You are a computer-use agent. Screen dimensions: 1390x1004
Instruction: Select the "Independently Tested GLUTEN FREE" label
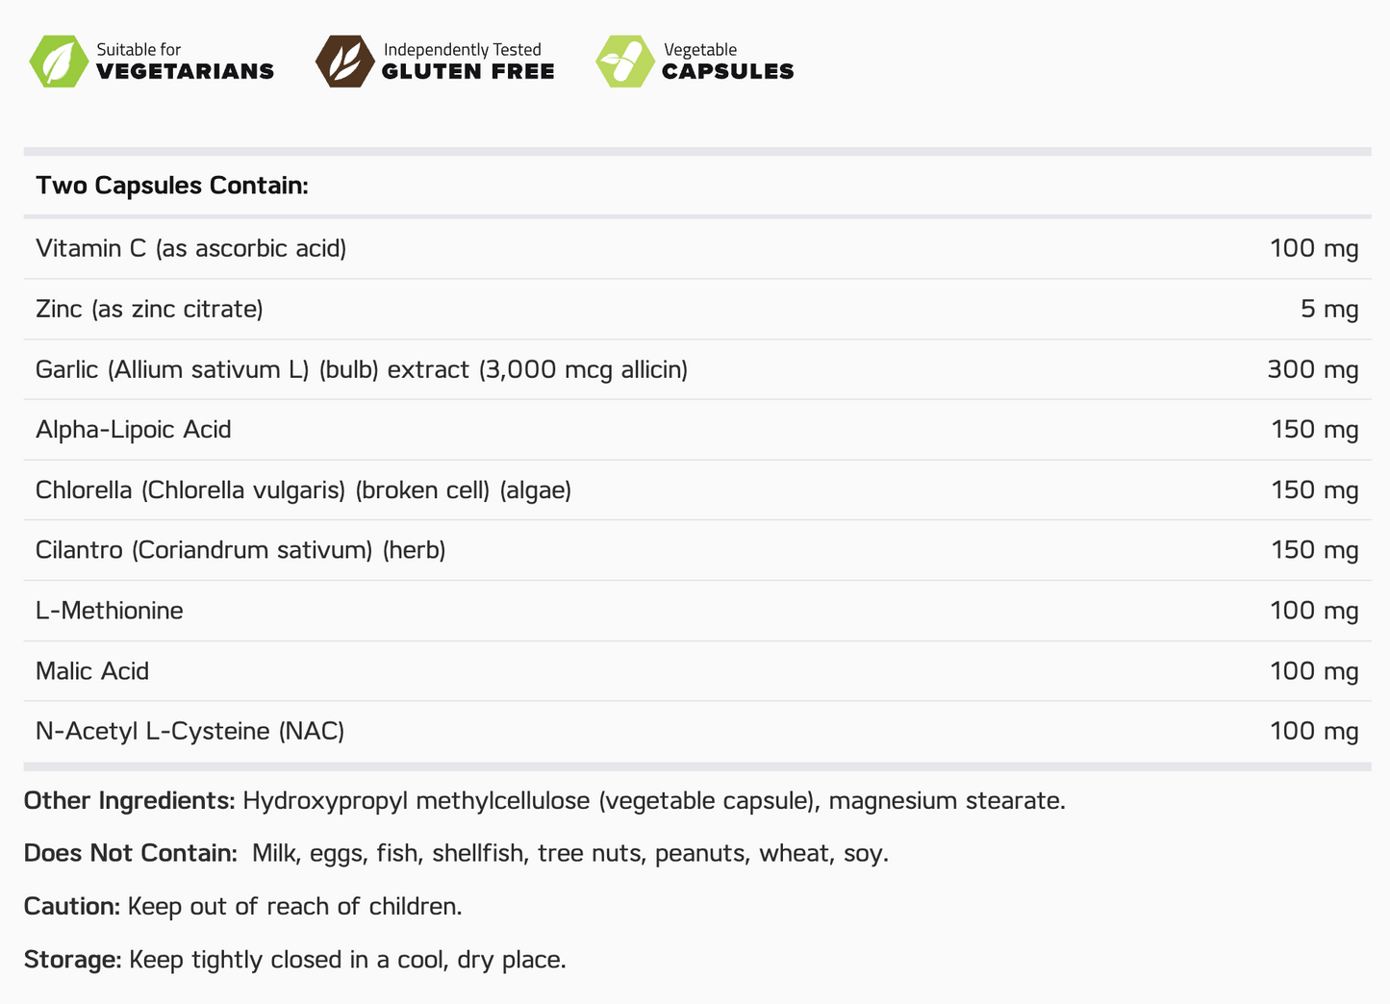click(x=468, y=62)
